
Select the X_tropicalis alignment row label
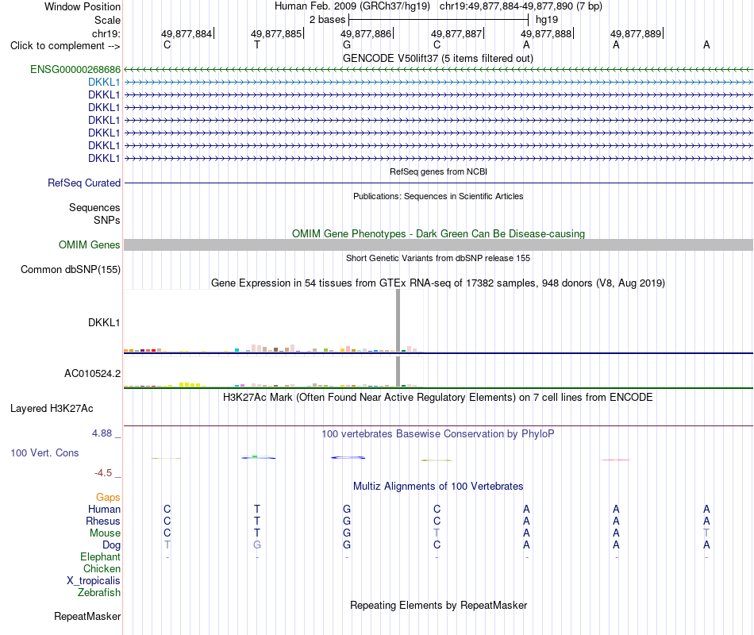[94, 581]
